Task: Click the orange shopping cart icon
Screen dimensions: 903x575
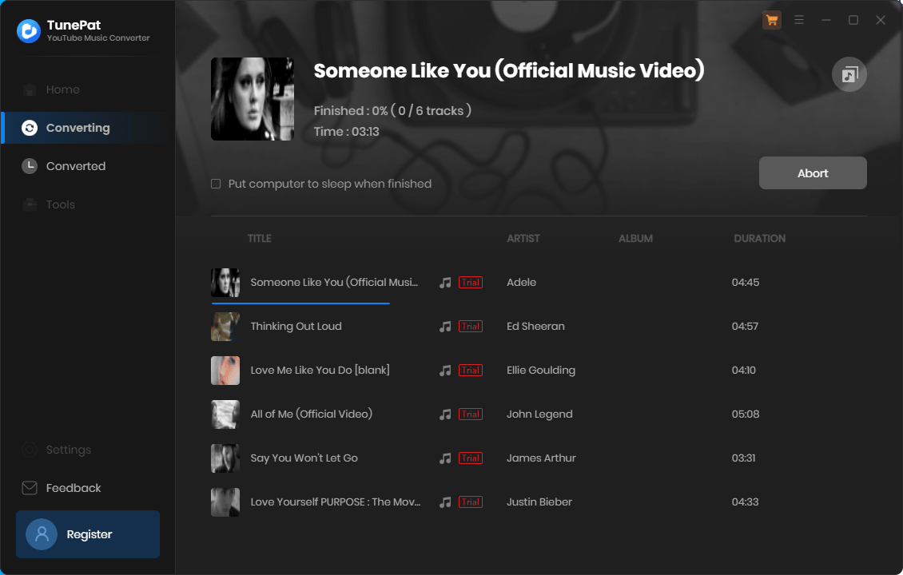Action: (x=772, y=20)
